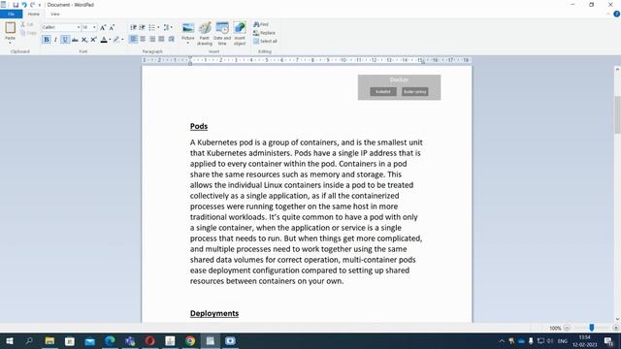621x349 pixels.
Task: Grow font size with the larger A
Action: [x=103, y=27]
